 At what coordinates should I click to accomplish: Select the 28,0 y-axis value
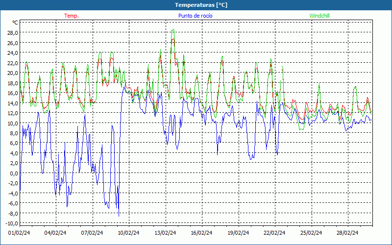pos(13,33)
